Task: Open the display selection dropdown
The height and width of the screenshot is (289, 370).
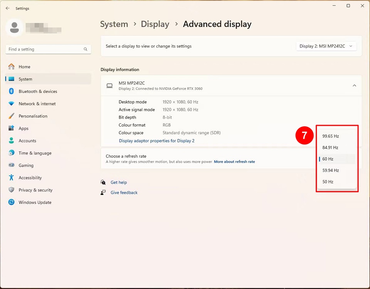Action: [326, 46]
